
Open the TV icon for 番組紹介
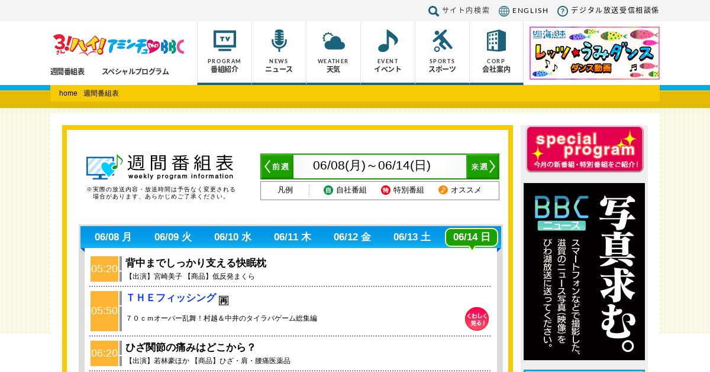225,41
